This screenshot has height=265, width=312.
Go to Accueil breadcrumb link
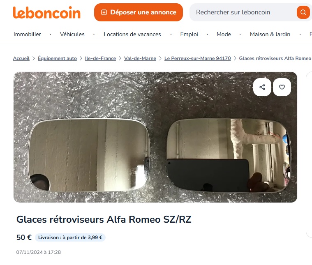point(21,58)
